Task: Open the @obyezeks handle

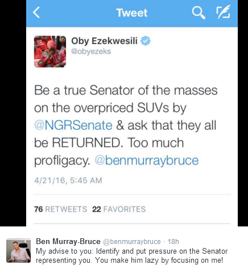Action: click(91, 51)
